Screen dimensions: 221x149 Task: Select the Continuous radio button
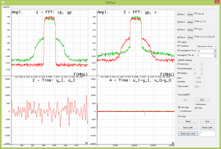tap(179, 111)
